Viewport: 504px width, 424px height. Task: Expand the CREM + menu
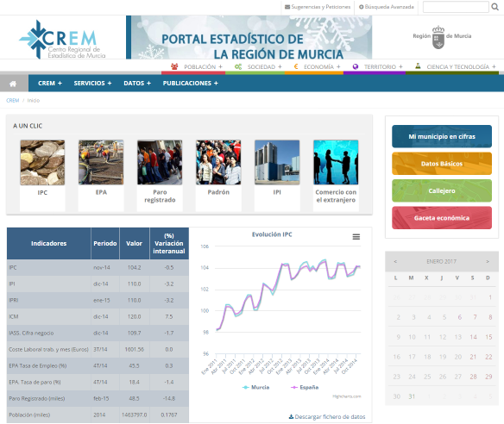coord(50,83)
